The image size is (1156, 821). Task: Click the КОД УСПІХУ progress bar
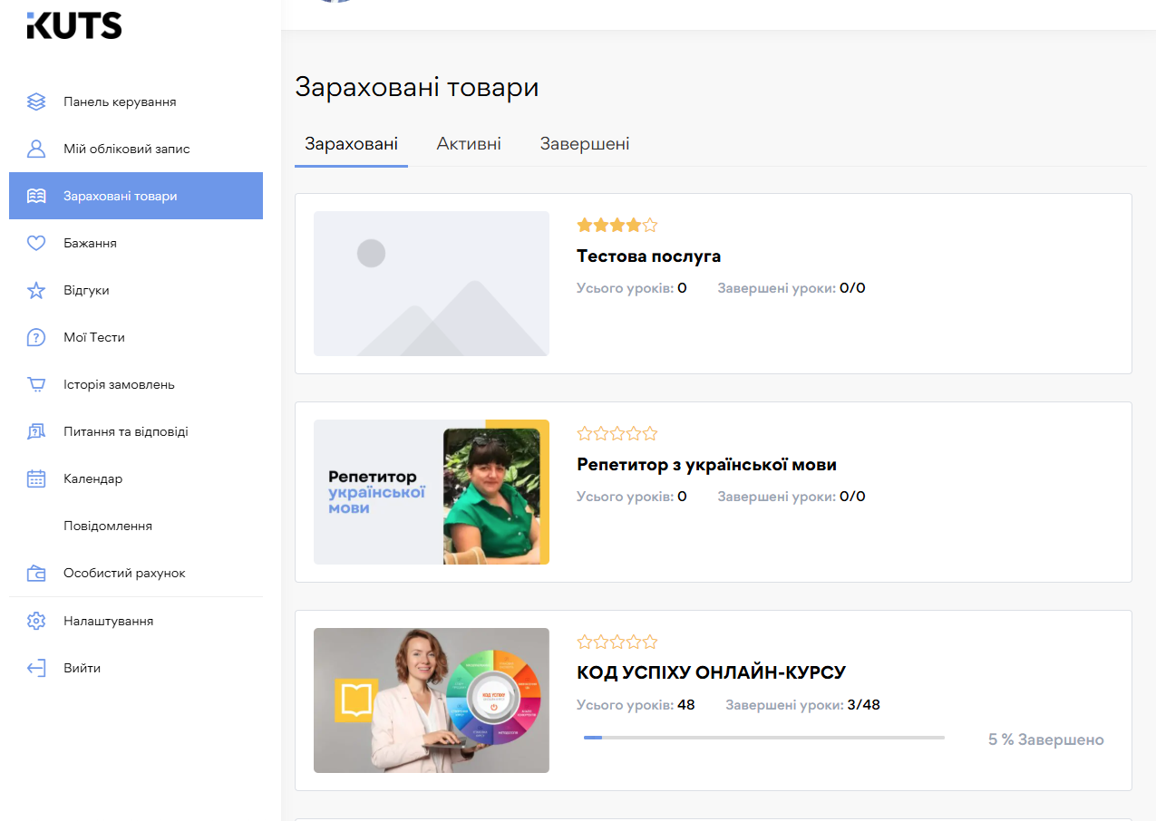(x=764, y=737)
